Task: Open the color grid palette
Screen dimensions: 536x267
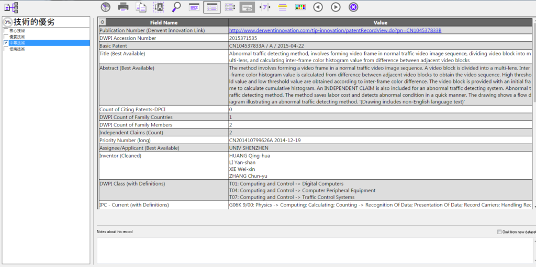Action: click(300, 7)
